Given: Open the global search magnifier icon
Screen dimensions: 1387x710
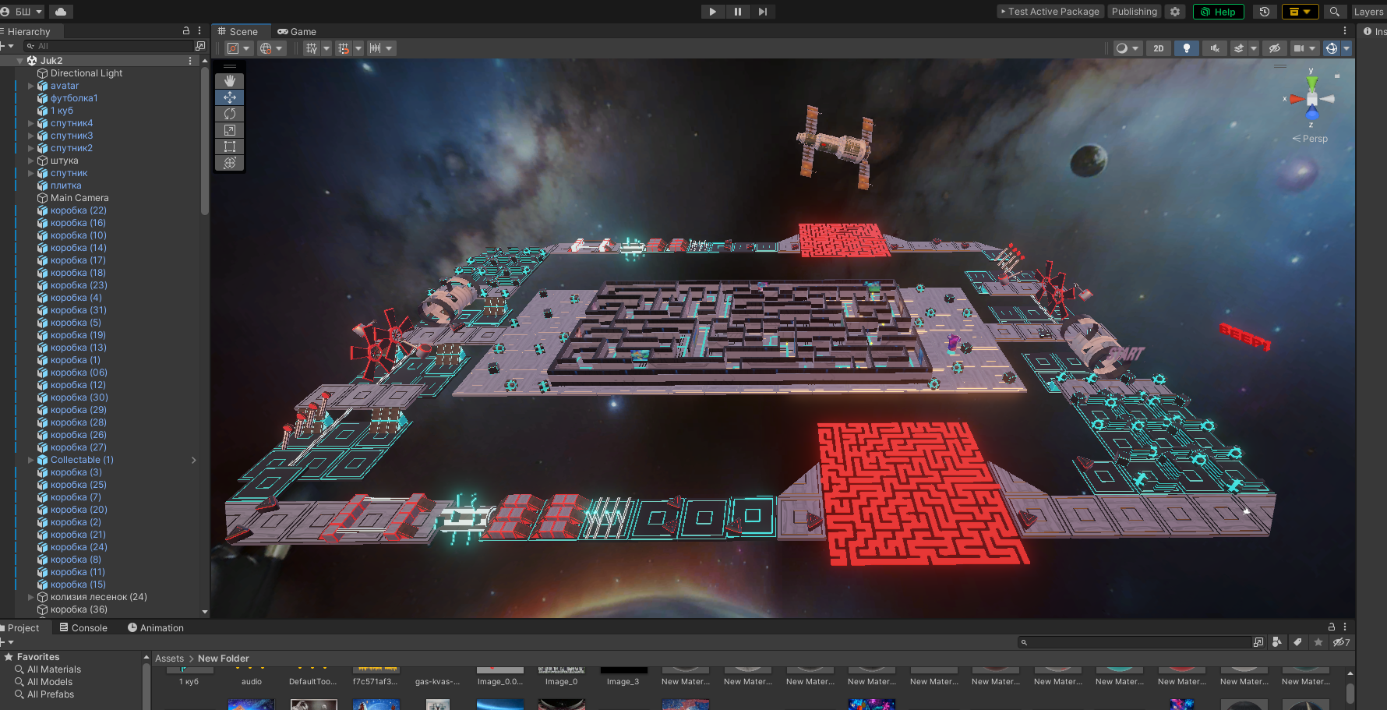Looking at the screenshot, I should (1335, 12).
